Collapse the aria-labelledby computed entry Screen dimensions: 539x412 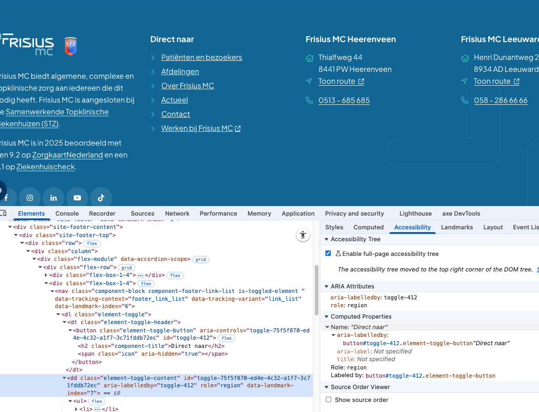click(334, 335)
